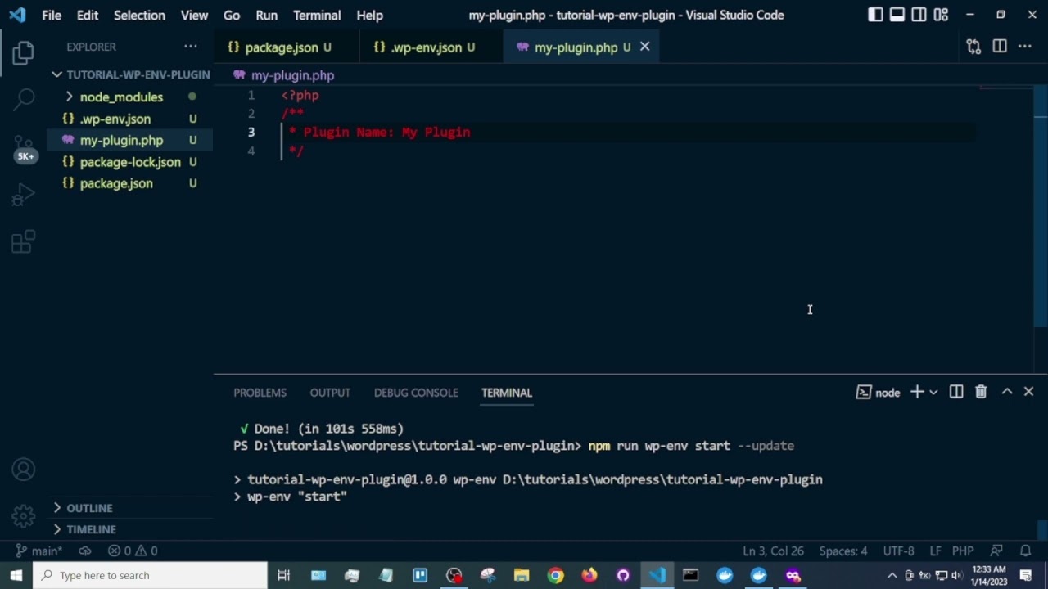Toggle the Secondary Side Bar visibility

[x=919, y=15]
